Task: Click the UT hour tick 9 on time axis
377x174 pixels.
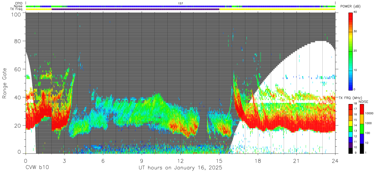Action: 142,160
